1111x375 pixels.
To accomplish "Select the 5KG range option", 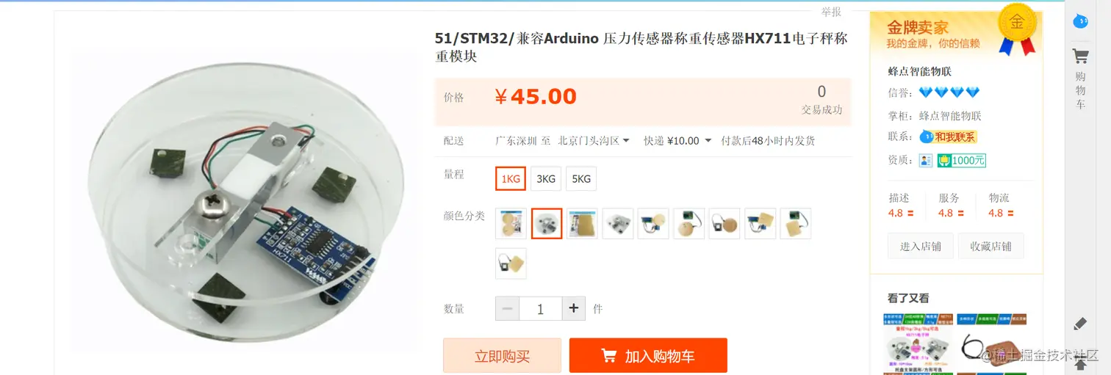I will pos(581,178).
